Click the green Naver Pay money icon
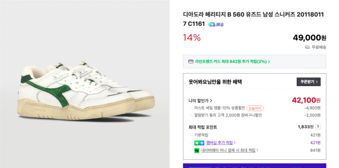The width and height of the screenshot is (339, 168). tap(197, 151)
